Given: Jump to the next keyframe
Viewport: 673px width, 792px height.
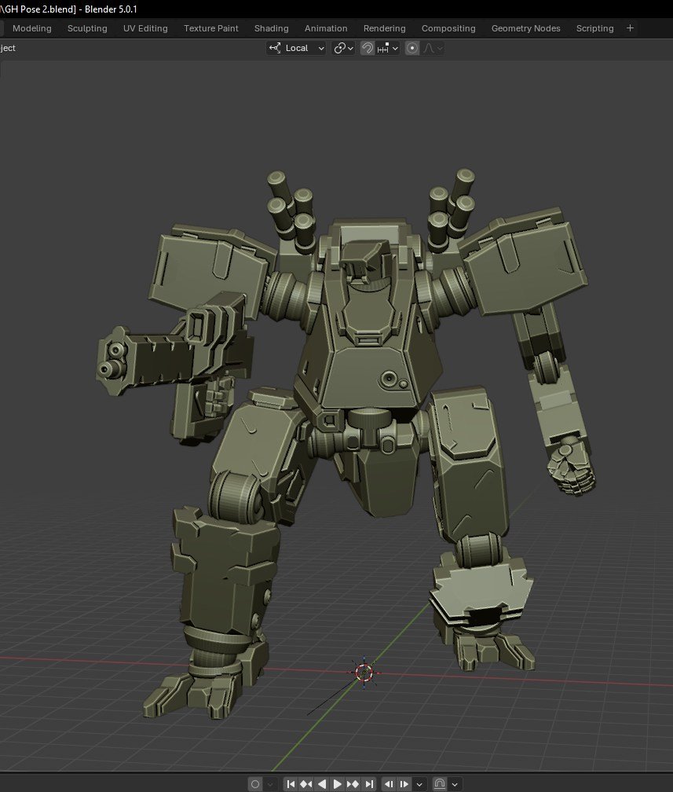Looking at the screenshot, I should pos(353,784).
